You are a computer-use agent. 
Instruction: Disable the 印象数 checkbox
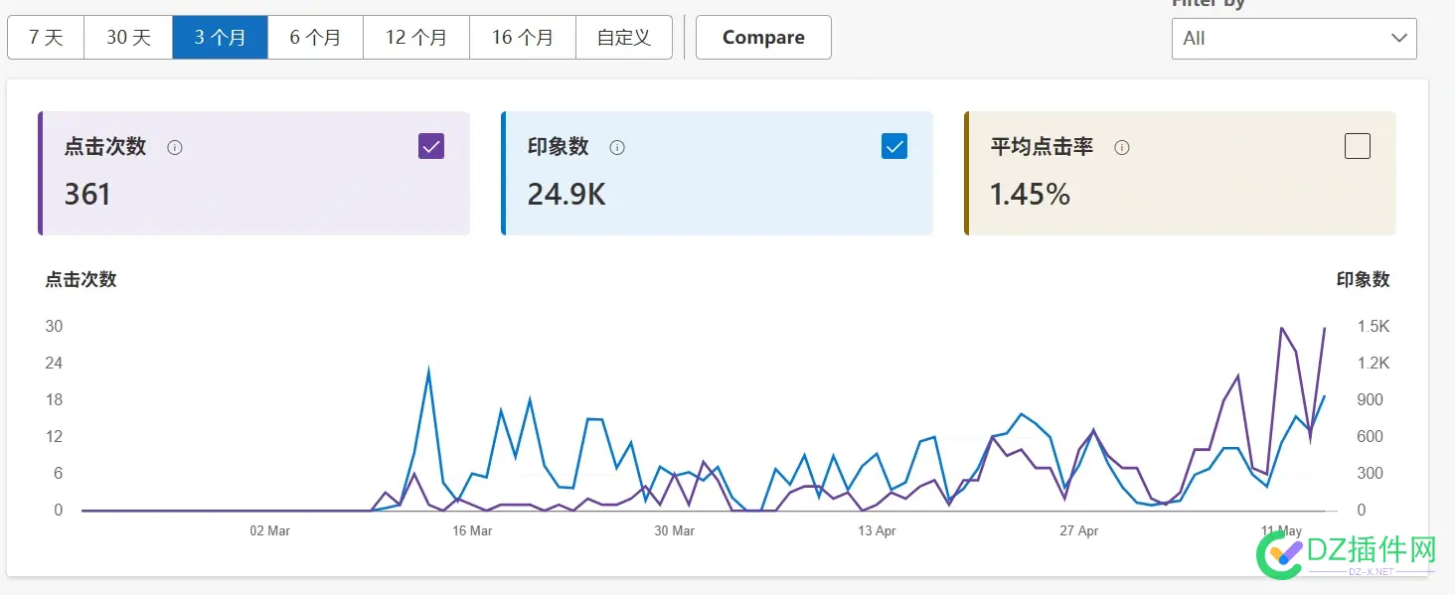[893, 145]
